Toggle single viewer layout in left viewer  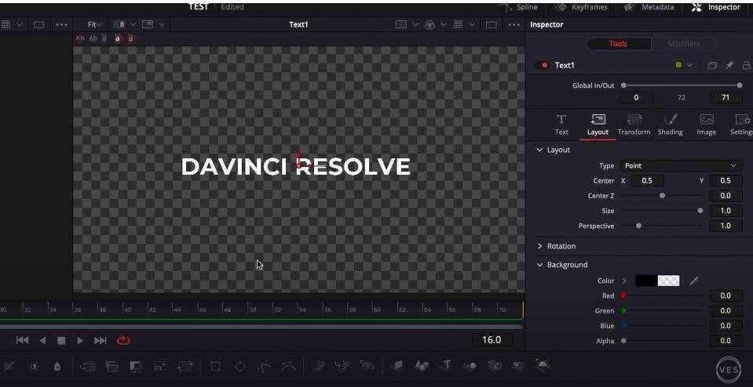39,24
